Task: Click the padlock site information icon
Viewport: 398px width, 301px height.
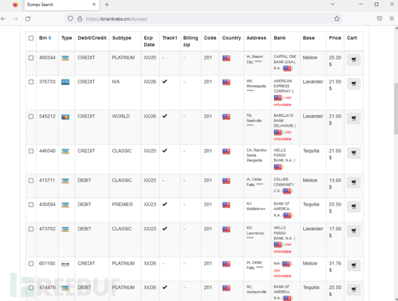Action: coord(78,18)
